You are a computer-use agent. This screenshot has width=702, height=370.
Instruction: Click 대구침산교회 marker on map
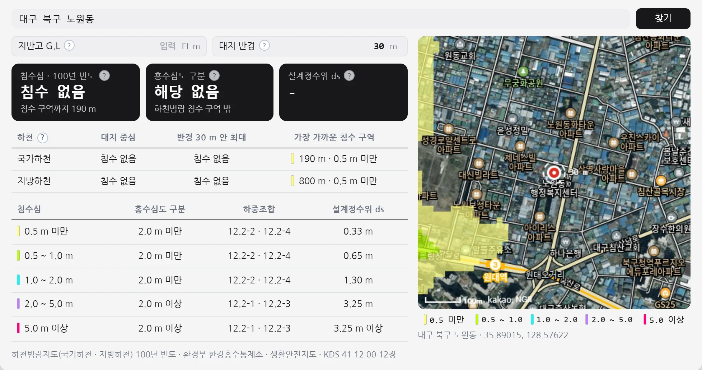[617, 236]
